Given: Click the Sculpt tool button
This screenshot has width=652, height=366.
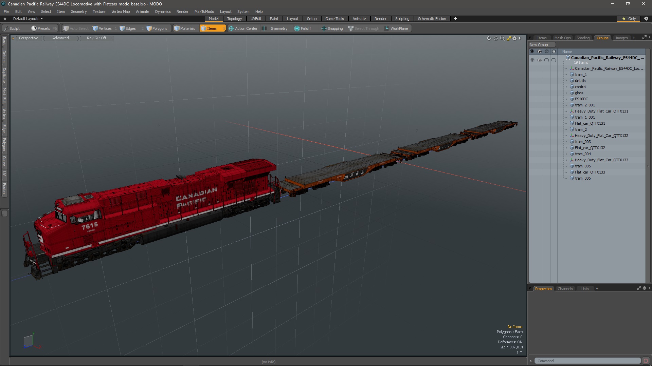Looking at the screenshot, I should (x=15, y=28).
